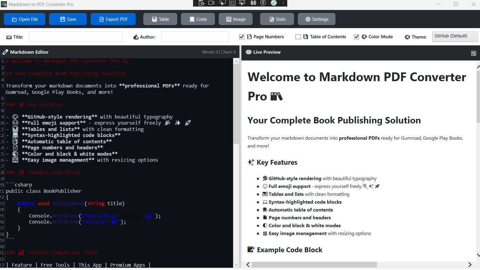Click '### Feature Comparison Table' in editor

(x=52, y=253)
